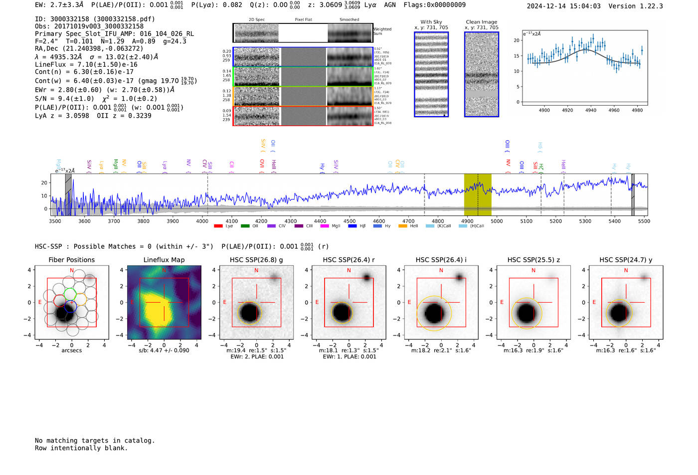Click the Primary Spec_Slot_IFU_AMP line
Viewport: 698px width, 475px height.
click(x=114, y=34)
